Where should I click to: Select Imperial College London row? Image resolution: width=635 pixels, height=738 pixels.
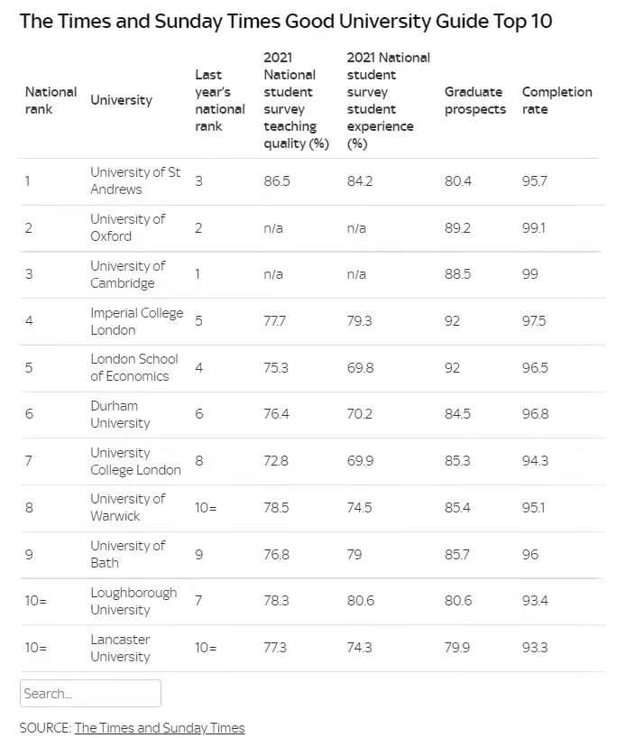(313, 321)
